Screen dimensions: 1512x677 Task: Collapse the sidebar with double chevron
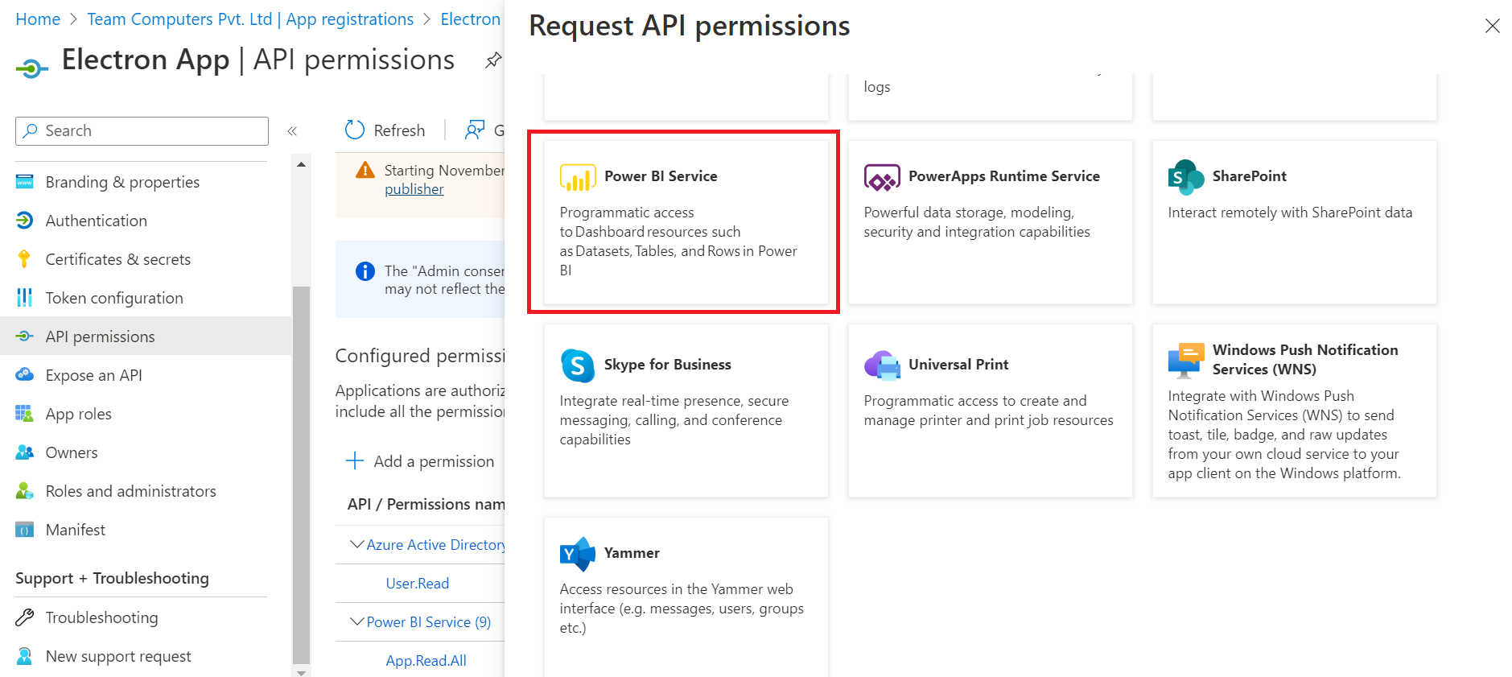coord(292,131)
